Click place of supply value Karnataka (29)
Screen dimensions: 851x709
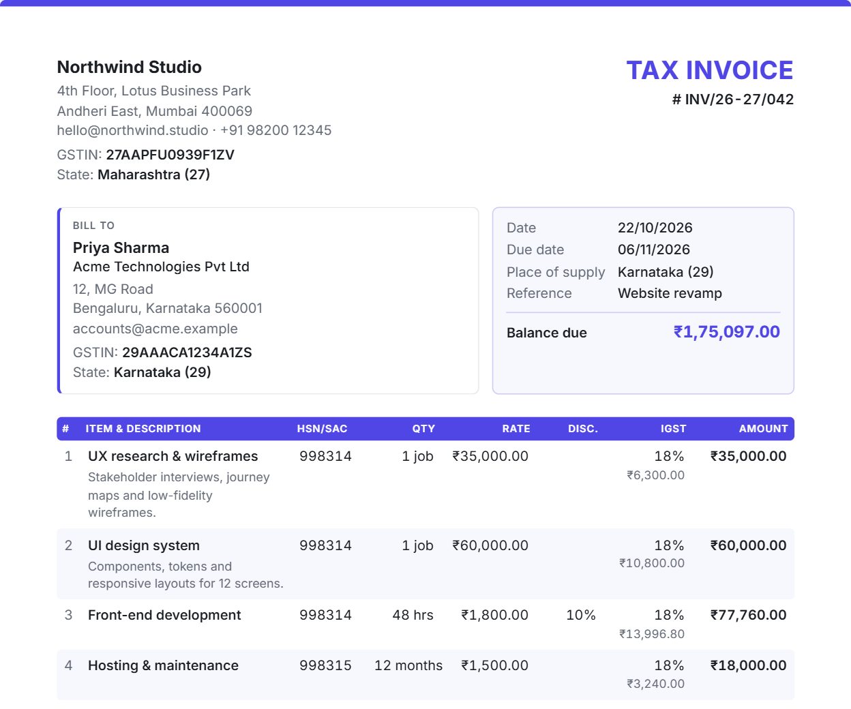666,272
